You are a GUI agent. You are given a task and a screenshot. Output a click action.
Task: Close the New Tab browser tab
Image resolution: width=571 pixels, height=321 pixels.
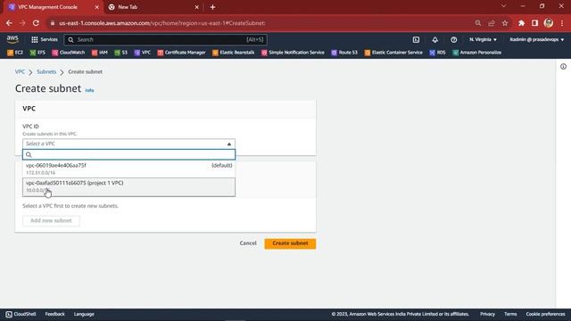click(196, 7)
